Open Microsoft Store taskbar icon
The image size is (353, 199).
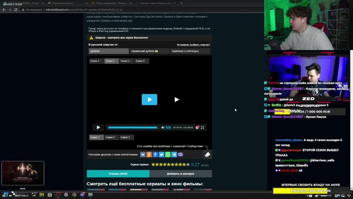(50, 195)
